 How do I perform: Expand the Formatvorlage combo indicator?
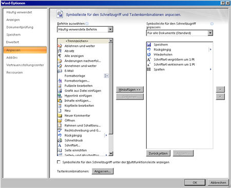[x=106, y=76]
